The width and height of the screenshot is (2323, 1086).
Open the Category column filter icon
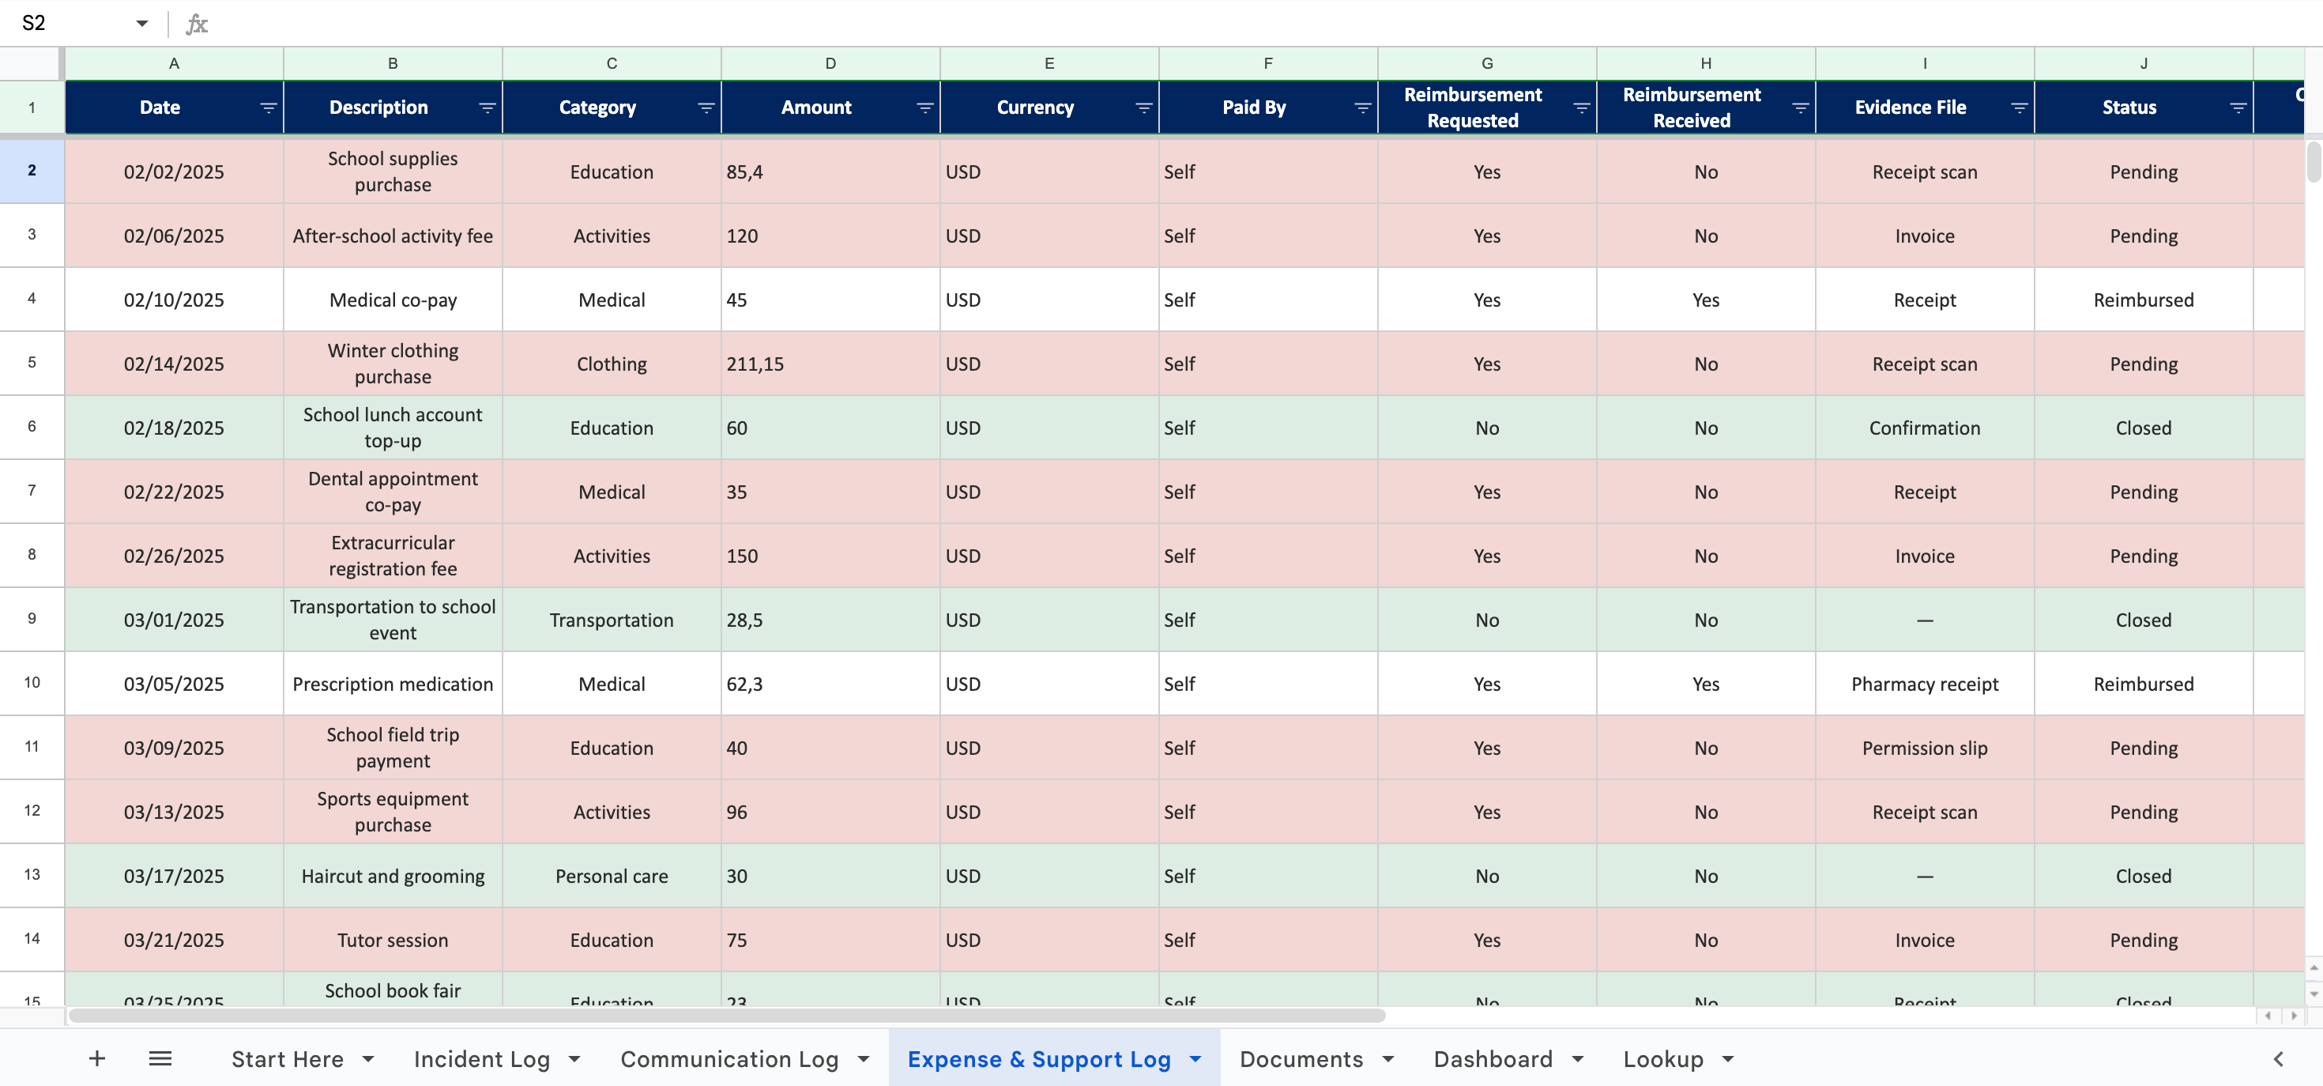tap(706, 108)
